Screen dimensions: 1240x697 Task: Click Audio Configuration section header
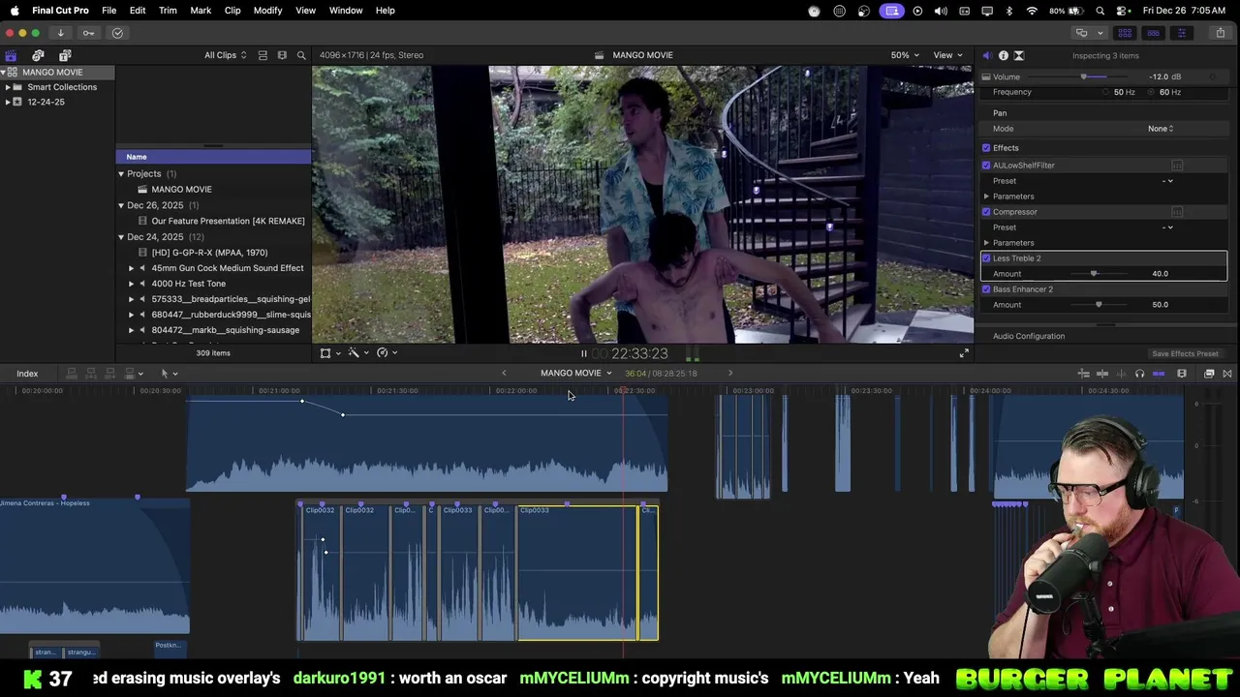pos(1029,336)
